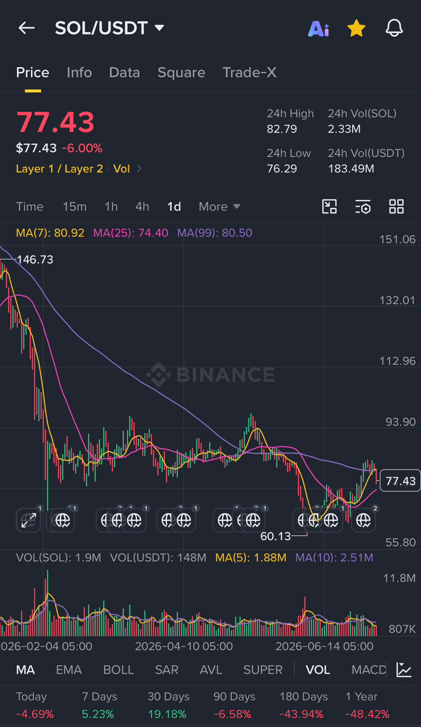The height and width of the screenshot is (727, 421).
Task: Tap the MA(99): 80.50 legend
Action: click(x=215, y=233)
